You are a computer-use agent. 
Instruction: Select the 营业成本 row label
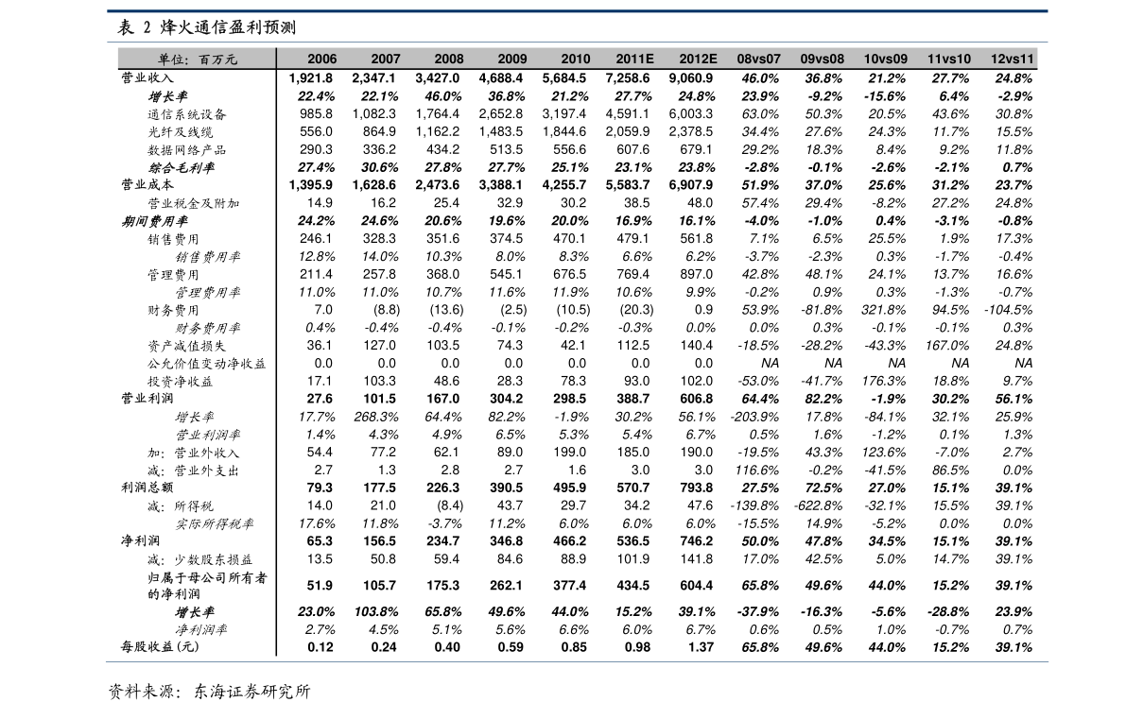coord(147,184)
